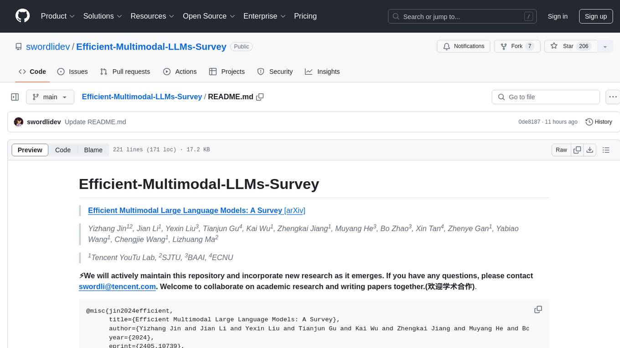Open swordlidev avatar in commit bar

19,122
